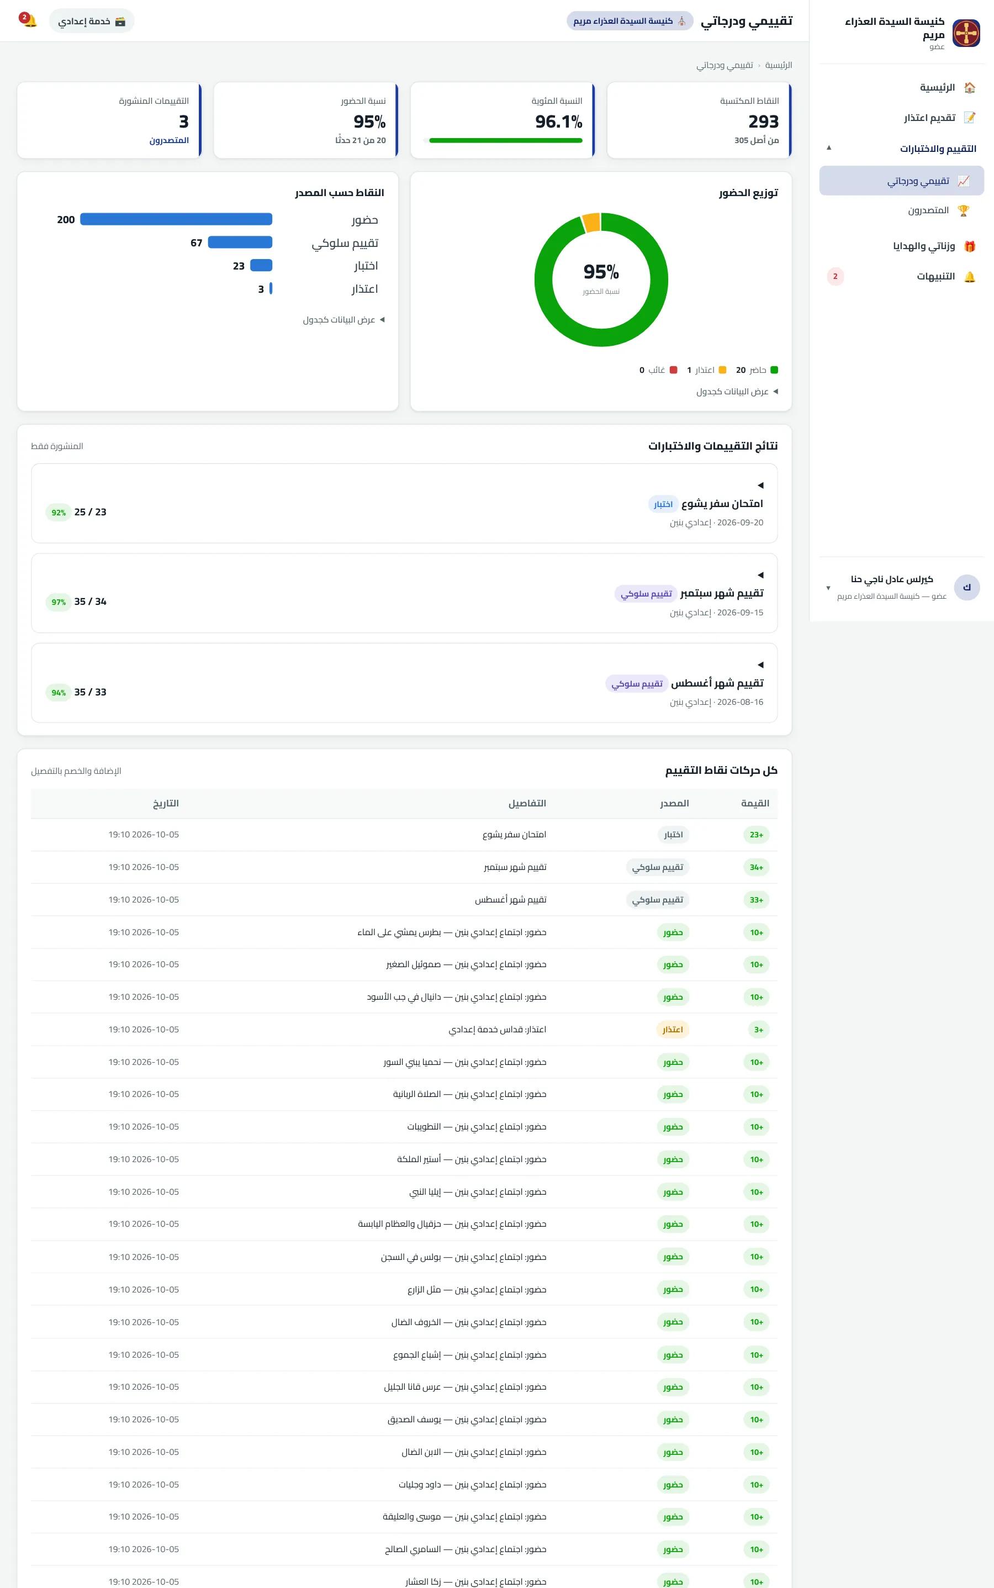Click the church logo icon in sidebar
The image size is (994, 1588).
coord(966,33)
